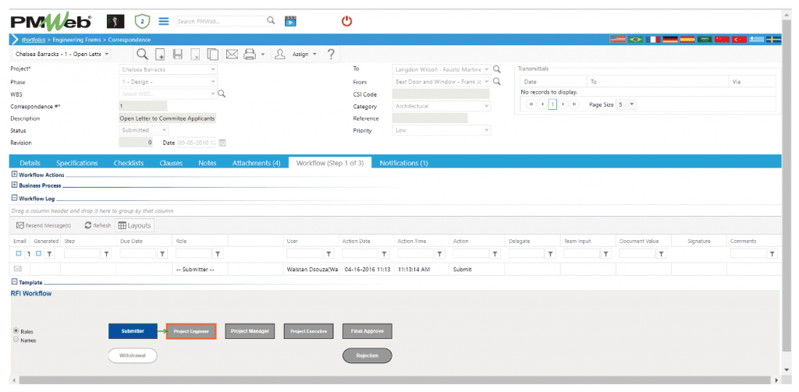Viewport: 799px width, 392px height.
Task: Switch to the Details tab
Action: (x=30, y=163)
